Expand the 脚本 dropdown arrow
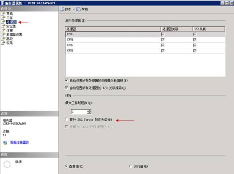This screenshot has width=234, height=174. coord(74,9)
